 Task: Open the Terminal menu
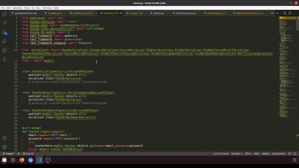click(x=47, y=8)
